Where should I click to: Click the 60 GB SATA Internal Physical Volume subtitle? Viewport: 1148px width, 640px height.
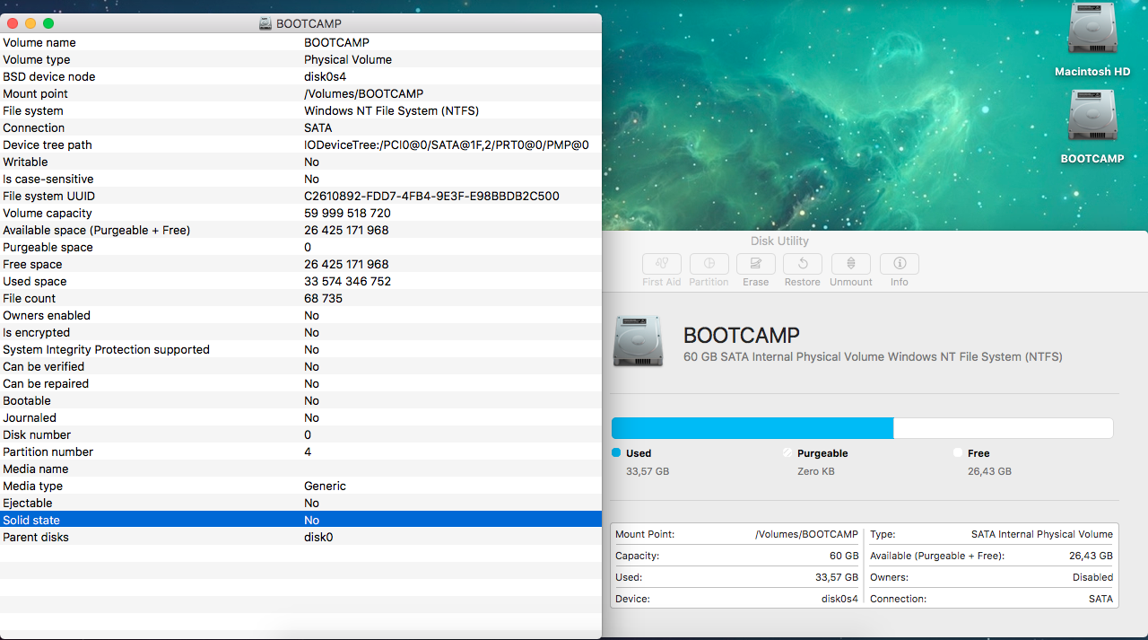point(873,356)
